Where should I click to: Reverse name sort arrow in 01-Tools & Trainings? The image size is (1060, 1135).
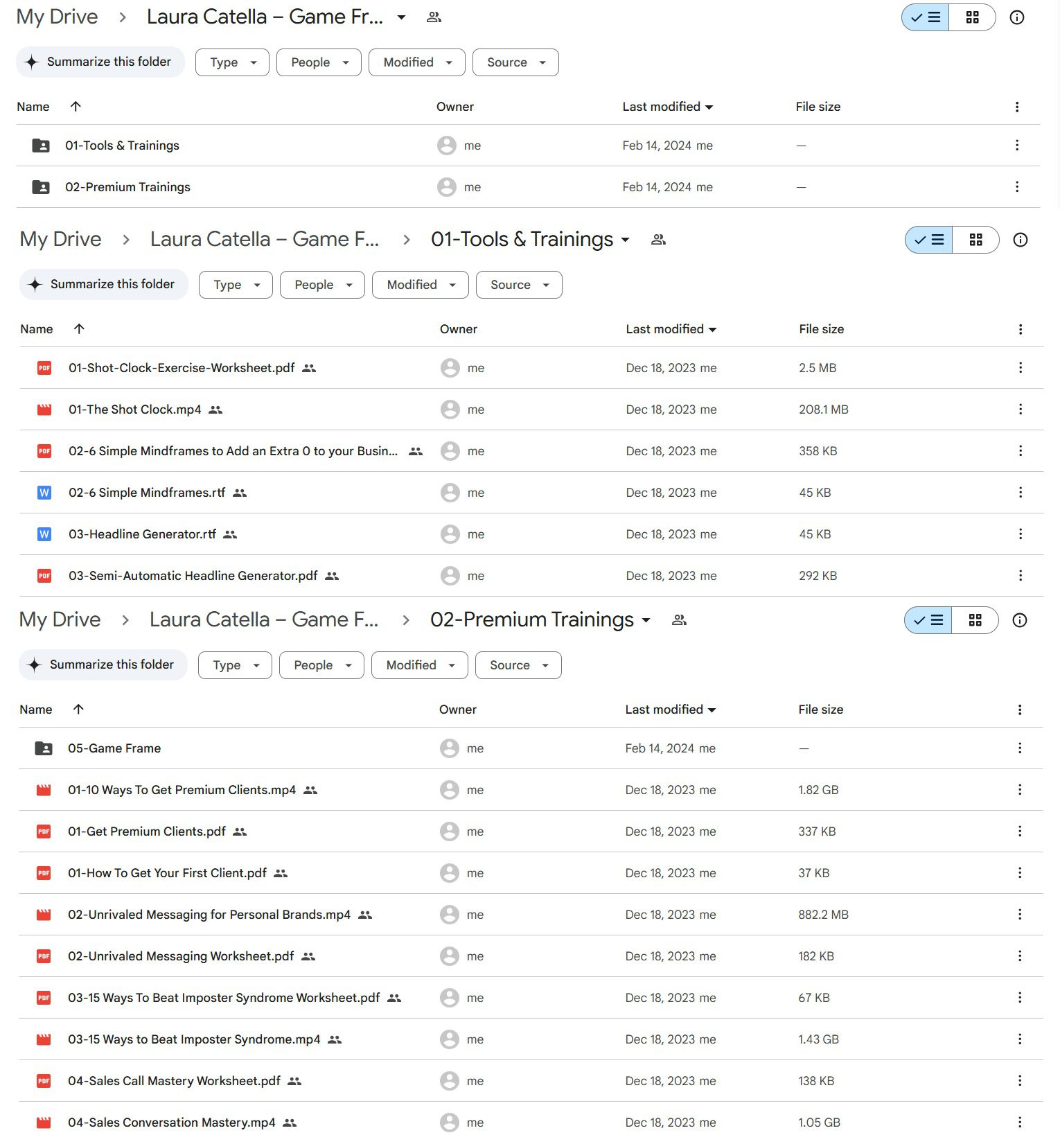(x=79, y=328)
